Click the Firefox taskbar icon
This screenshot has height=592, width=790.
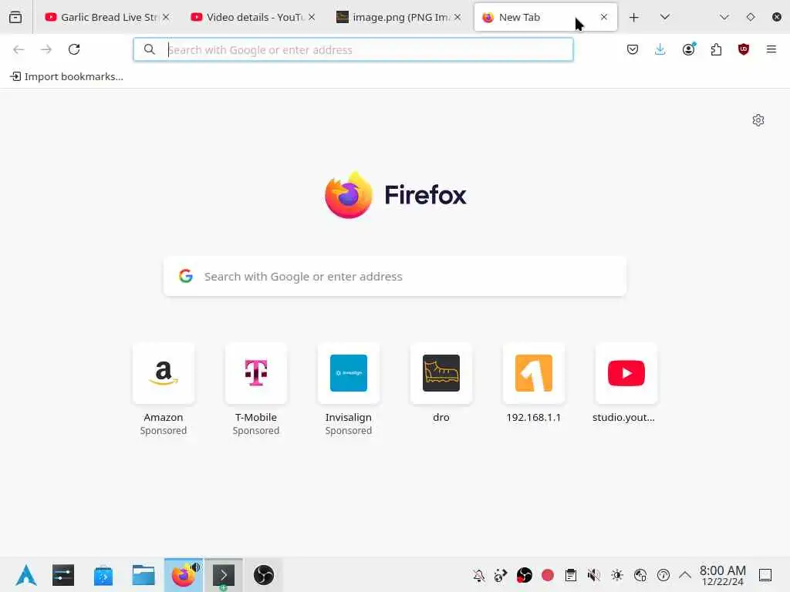tap(184, 575)
